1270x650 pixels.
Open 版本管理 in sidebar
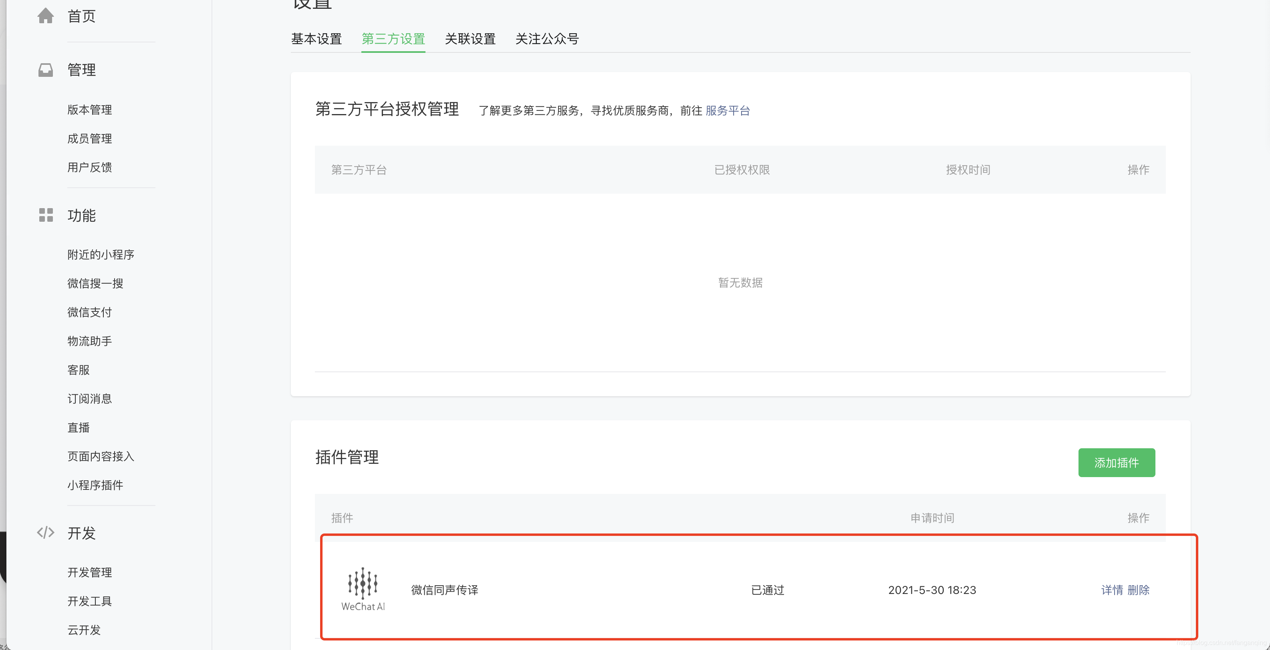pyautogui.click(x=90, y=110)
